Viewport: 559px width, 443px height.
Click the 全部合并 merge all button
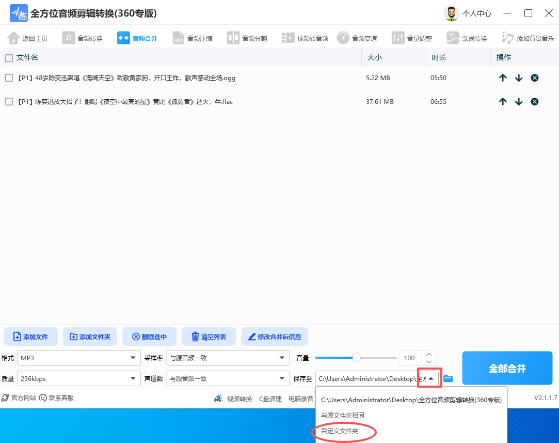pos(507,368)
